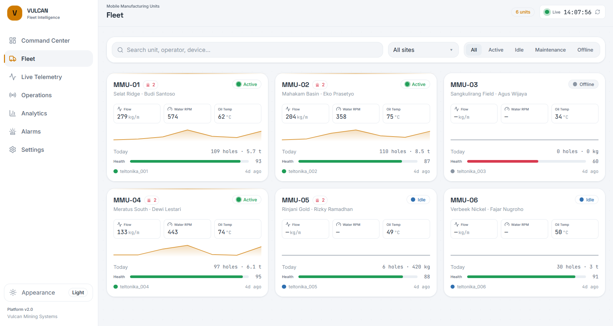Screen dimensions: 613x326
Task: Click MMU-05 Idle status badge
Action: (418, 200)
